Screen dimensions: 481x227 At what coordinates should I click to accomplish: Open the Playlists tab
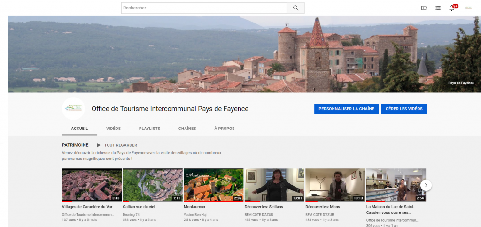149,129
